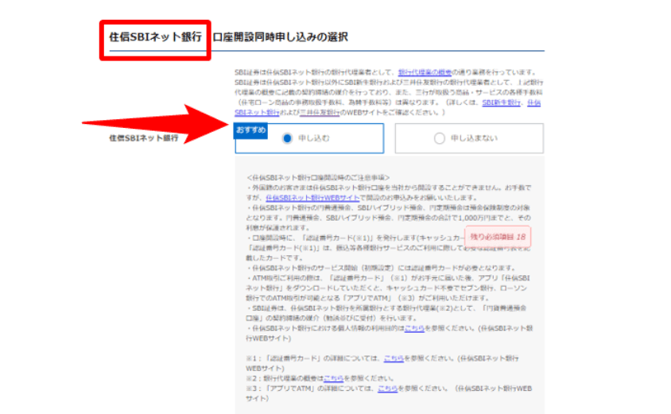This screenshot has width=671, height=414.
Task: Click the 住信SBIネット銀行 row label beside the radio options
Action: tap(143, 138)
